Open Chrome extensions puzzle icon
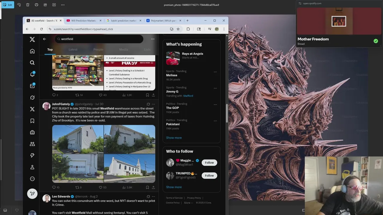383x215 pixels. [188, 29]
